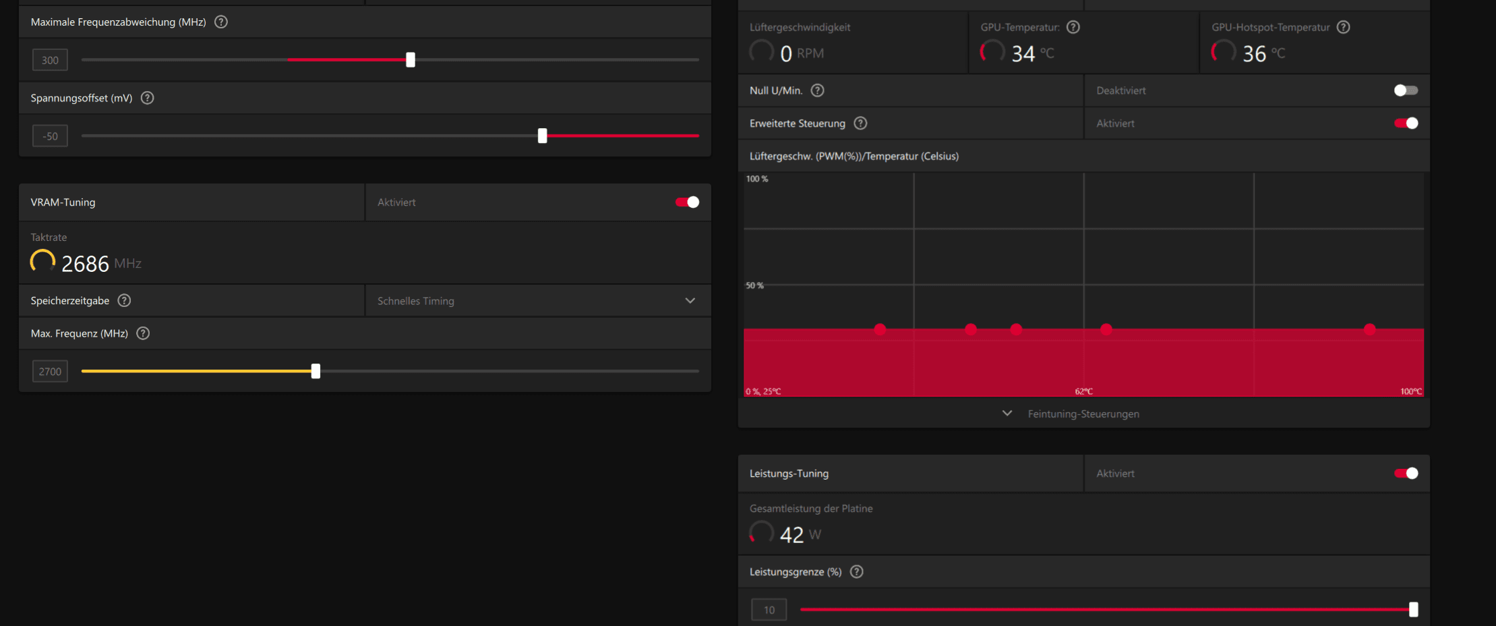
Task: Open help for Maximale Frequenzabweichung (MHz)
Action: tap(221, 22)
